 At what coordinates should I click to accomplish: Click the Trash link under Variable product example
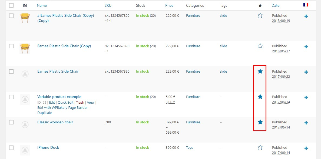point(80,102)
